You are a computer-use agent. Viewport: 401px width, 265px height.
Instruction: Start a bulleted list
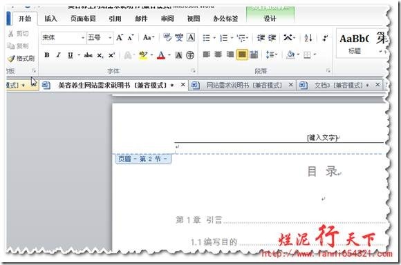[206, 38]
